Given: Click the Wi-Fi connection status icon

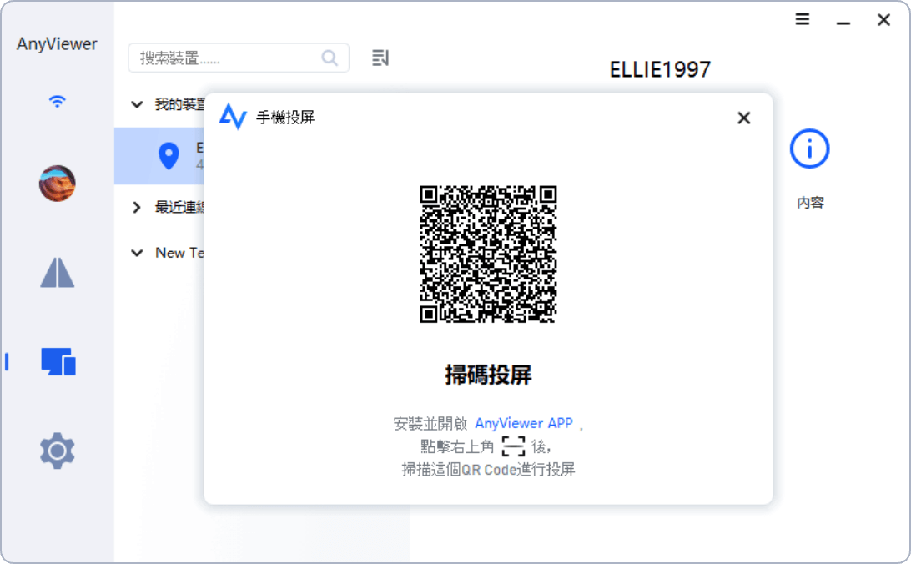Looking at the screenshot, I should (x=57, y=102).
